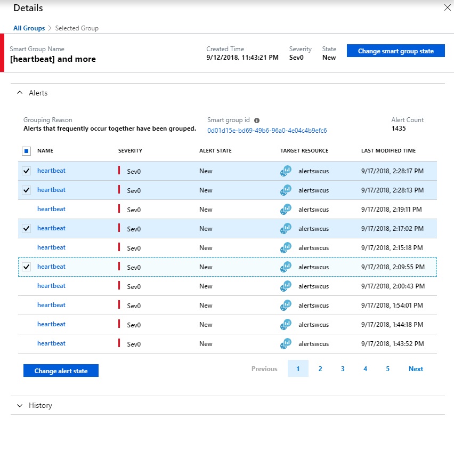Click resource icon for the 1:54:01 PM alert

pyautogui.click(x=286, y=305)
